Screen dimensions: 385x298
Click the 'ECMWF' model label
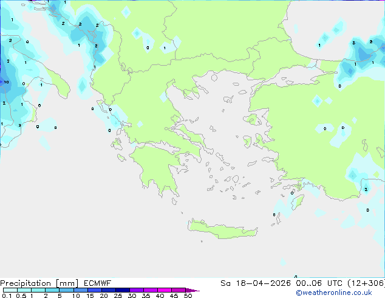tap(98, 283)
